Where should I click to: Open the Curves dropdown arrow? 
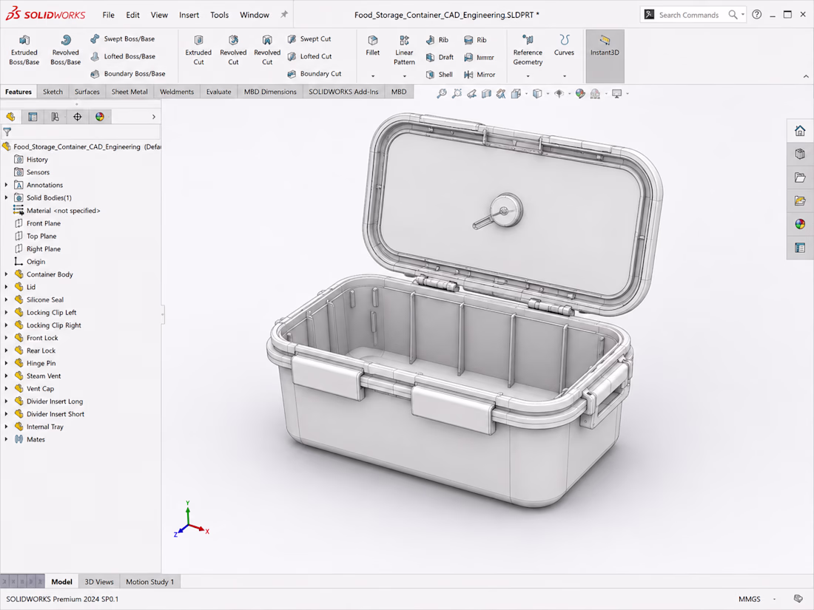coord(565,76)
